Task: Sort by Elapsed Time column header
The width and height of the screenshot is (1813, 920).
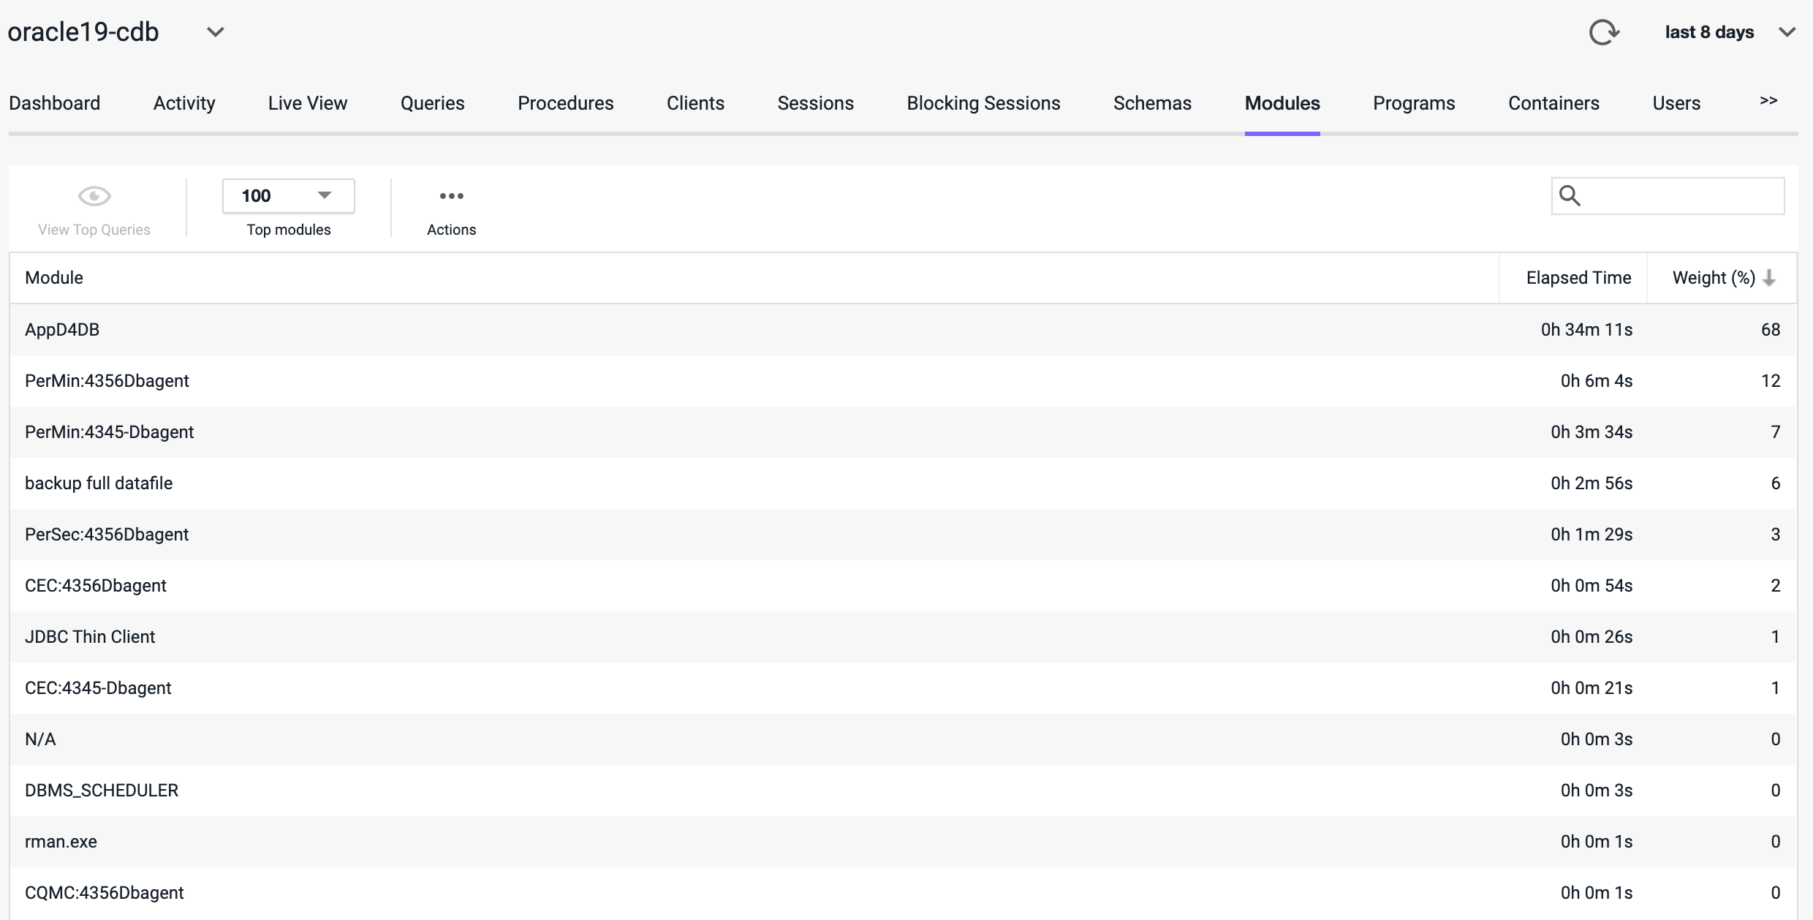Action: coord(1578,278)
